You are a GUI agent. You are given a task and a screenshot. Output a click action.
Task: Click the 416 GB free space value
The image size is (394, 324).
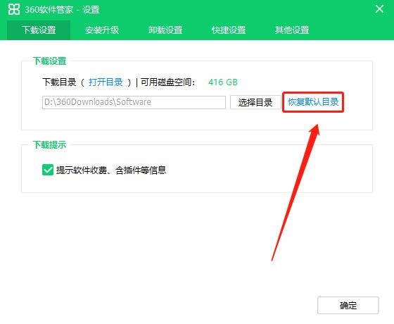(223, 82)
